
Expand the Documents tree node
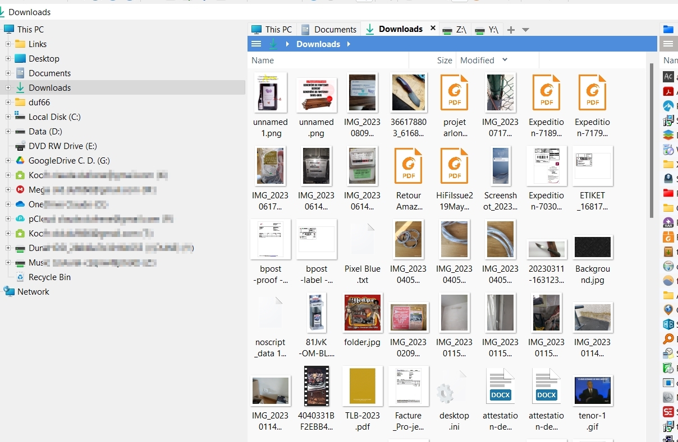click(x=8, y=73)
